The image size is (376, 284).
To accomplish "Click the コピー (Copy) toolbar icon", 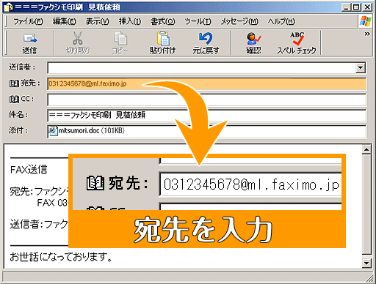I will click(120, 38).
